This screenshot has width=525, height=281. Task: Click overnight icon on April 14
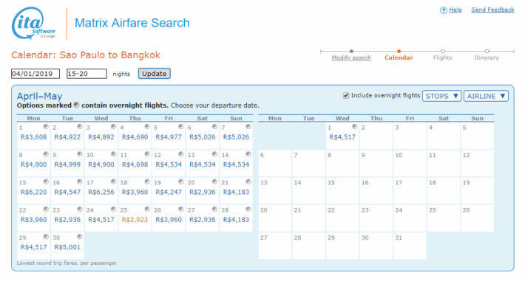tap(248, 154)
